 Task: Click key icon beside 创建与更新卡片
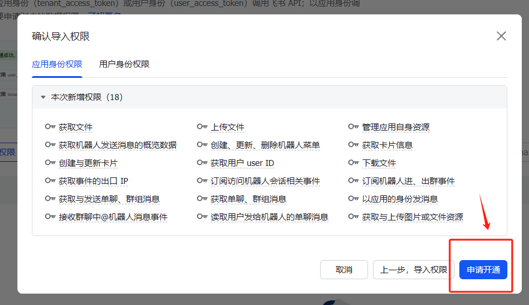[50, 163]
